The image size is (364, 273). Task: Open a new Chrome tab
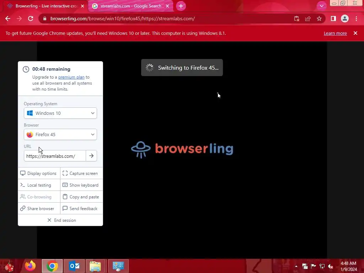(x=181, y=6)
